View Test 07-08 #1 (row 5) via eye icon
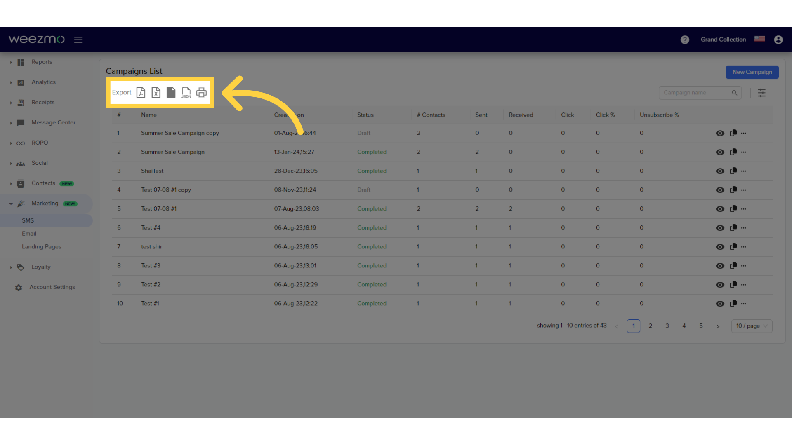 [720, 209]
